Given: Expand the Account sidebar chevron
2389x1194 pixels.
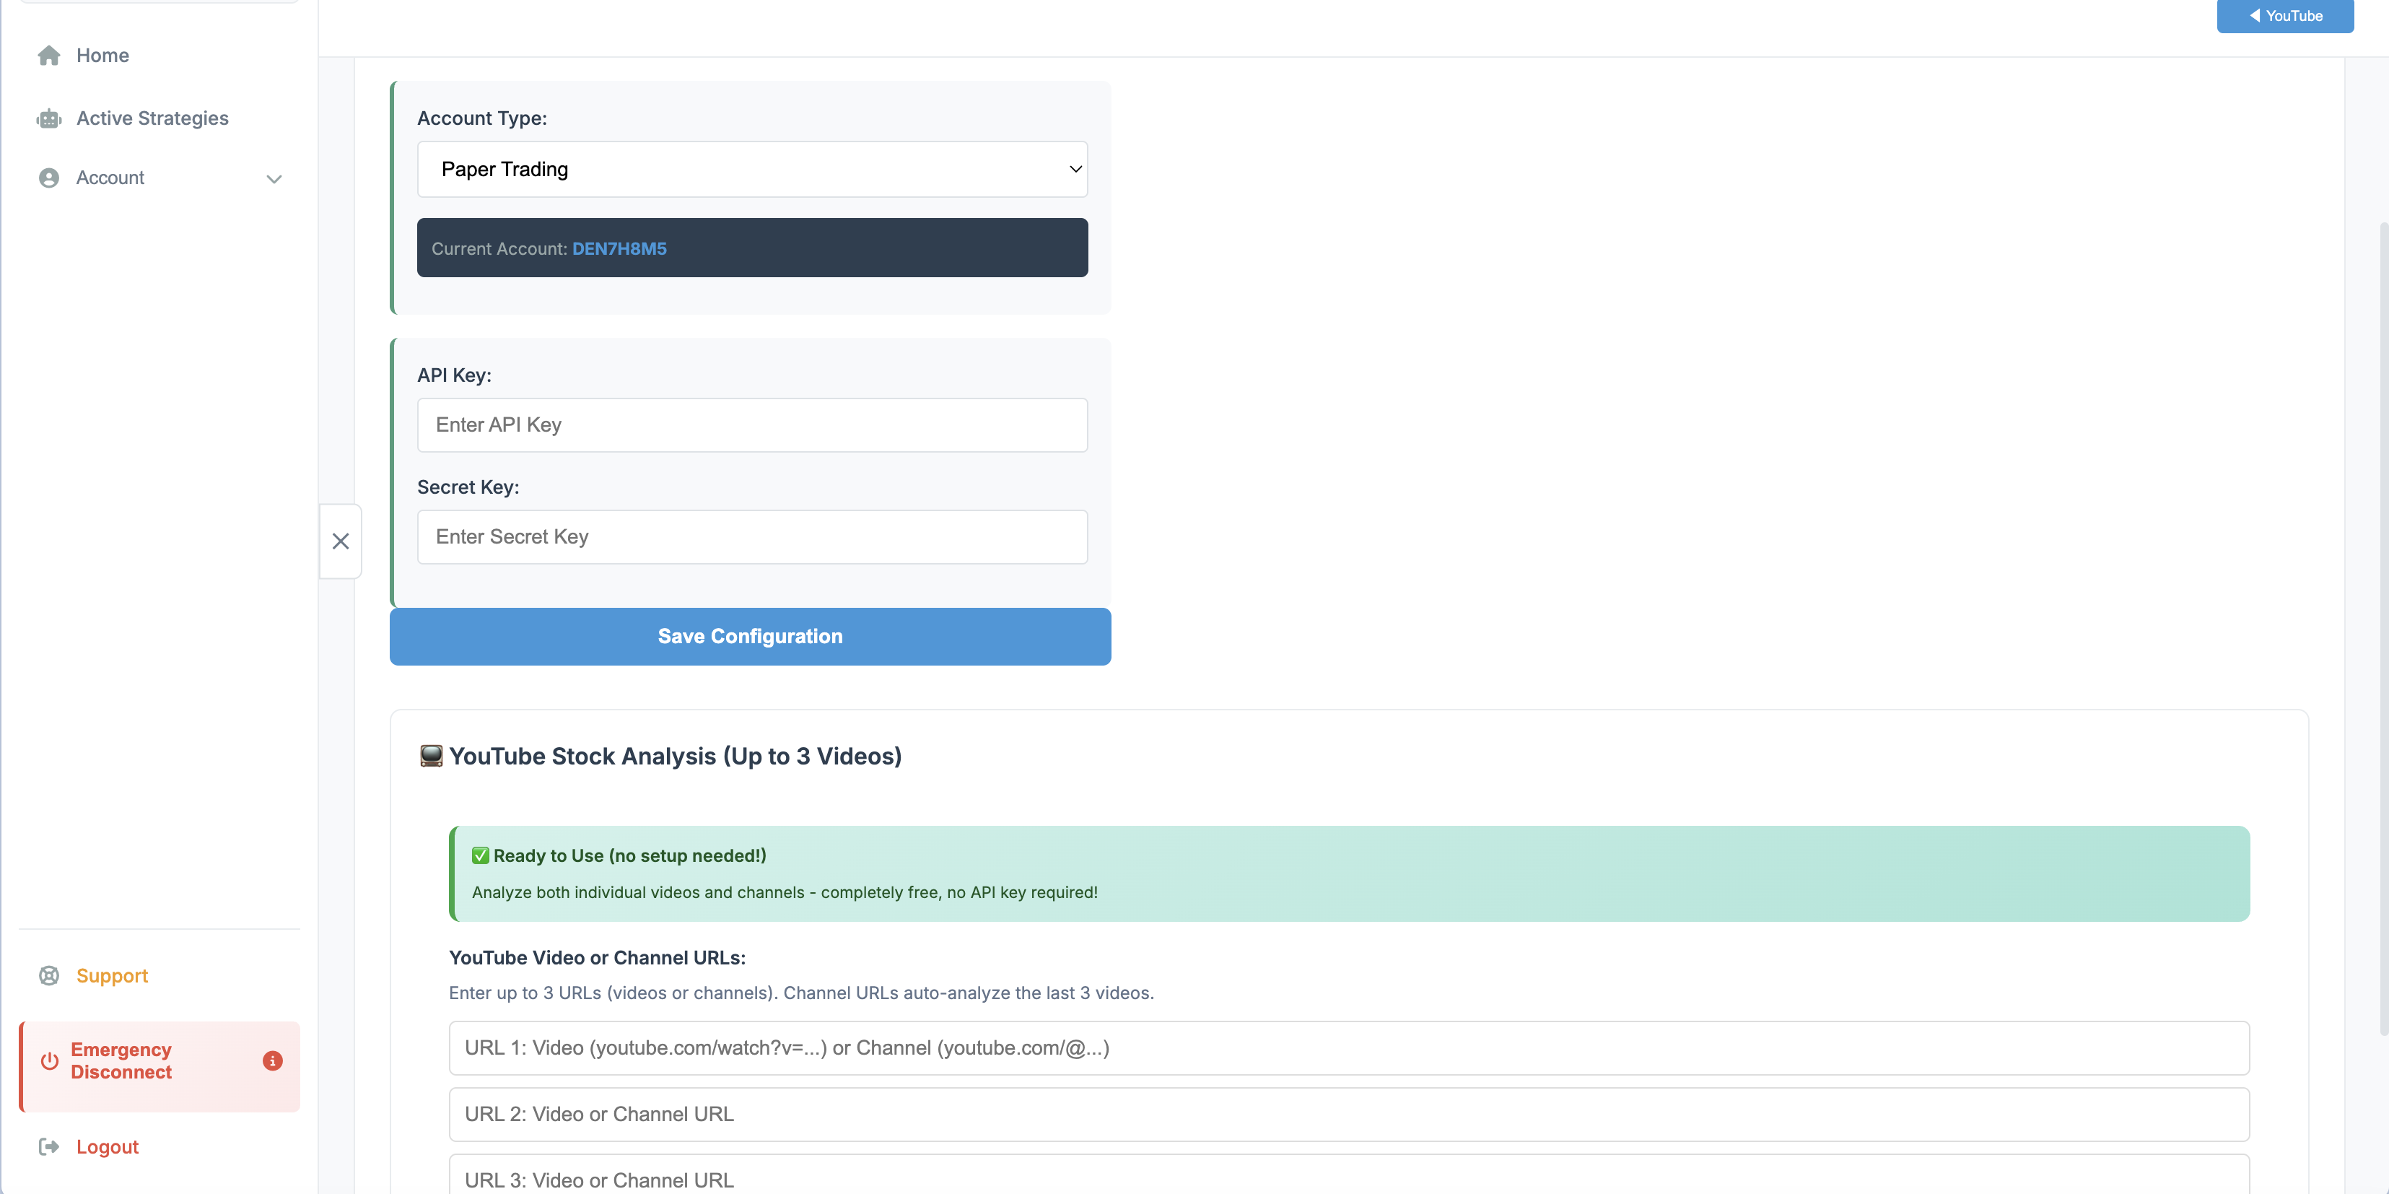Looking at the screenshot, I should tap(274, 179).
